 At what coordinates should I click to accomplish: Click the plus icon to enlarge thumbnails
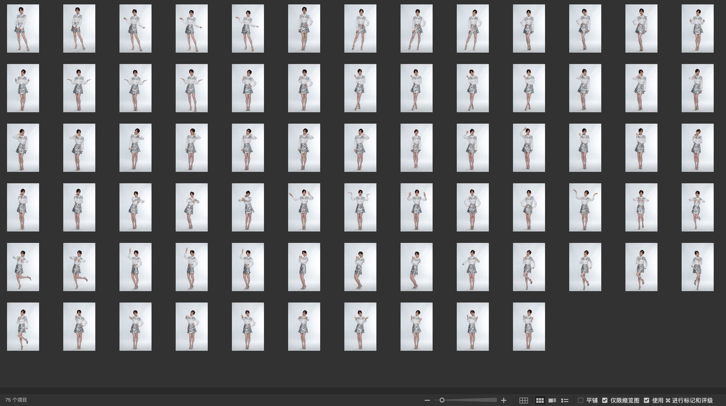click(x=504, y=400)
